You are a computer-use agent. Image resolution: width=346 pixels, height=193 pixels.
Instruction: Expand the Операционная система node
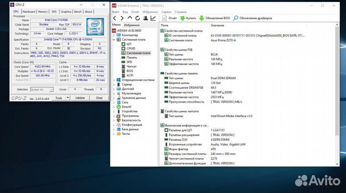point(114,80)
